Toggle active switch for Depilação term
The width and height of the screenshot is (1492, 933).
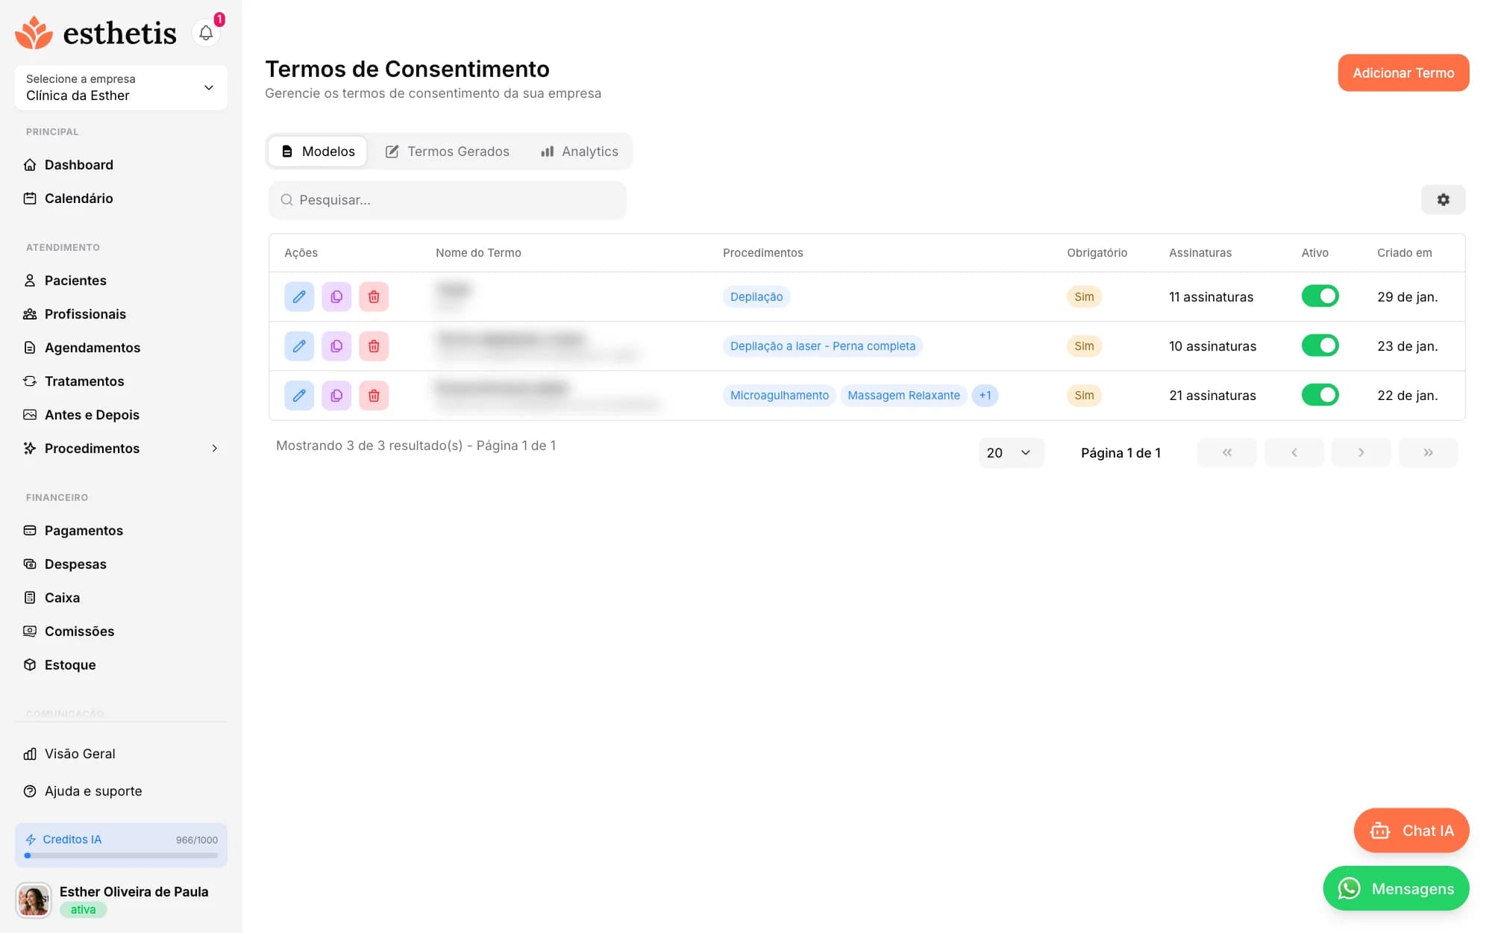coord(1320,296)
